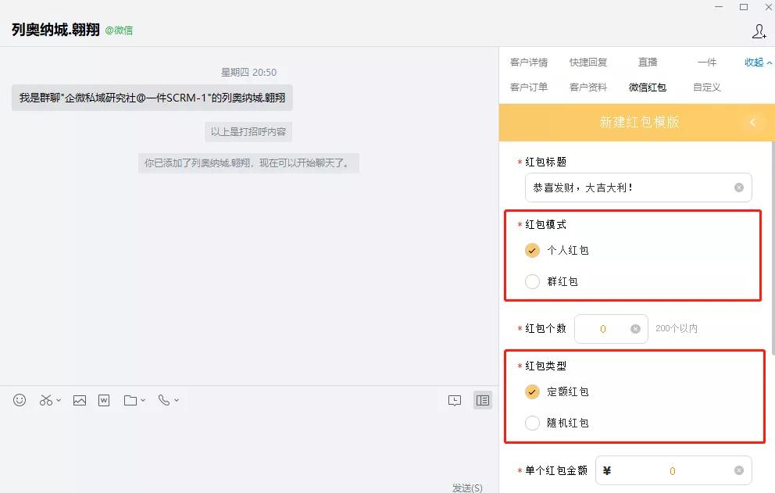This screenshot has height=493, width=775.
Task: Click inside the 红包个数 input field
Action: tap(602, 329)
